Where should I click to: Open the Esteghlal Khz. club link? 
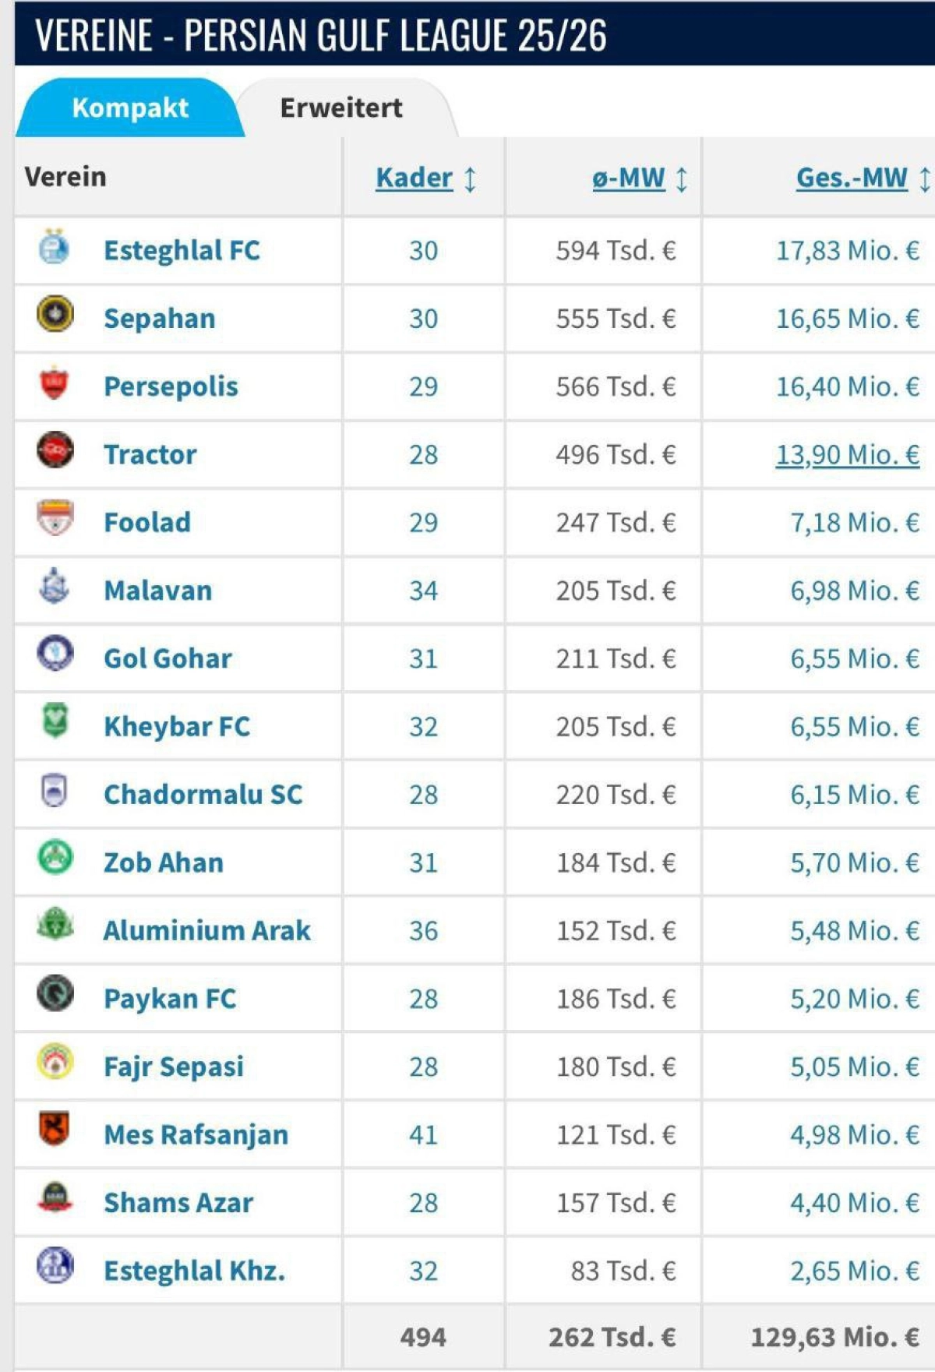click(194, 1271)
